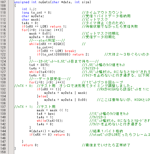Click the function name nuGets

44,2
